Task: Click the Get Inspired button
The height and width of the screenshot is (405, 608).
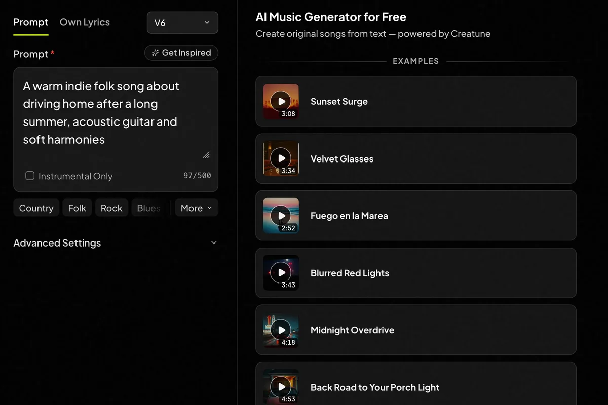Action: 181,53
